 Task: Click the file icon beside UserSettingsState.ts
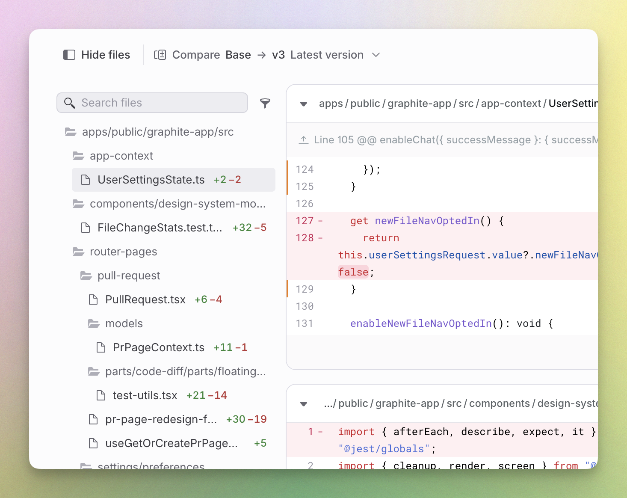click(85, 180)
